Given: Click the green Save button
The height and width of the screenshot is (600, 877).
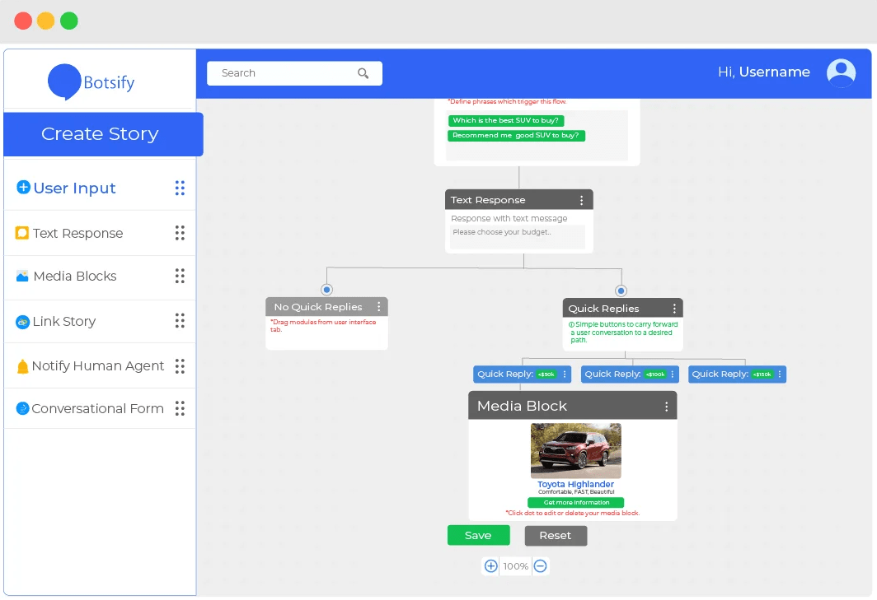Looking at the screenshot, I should pyautogui.click(x=478, y=535).
